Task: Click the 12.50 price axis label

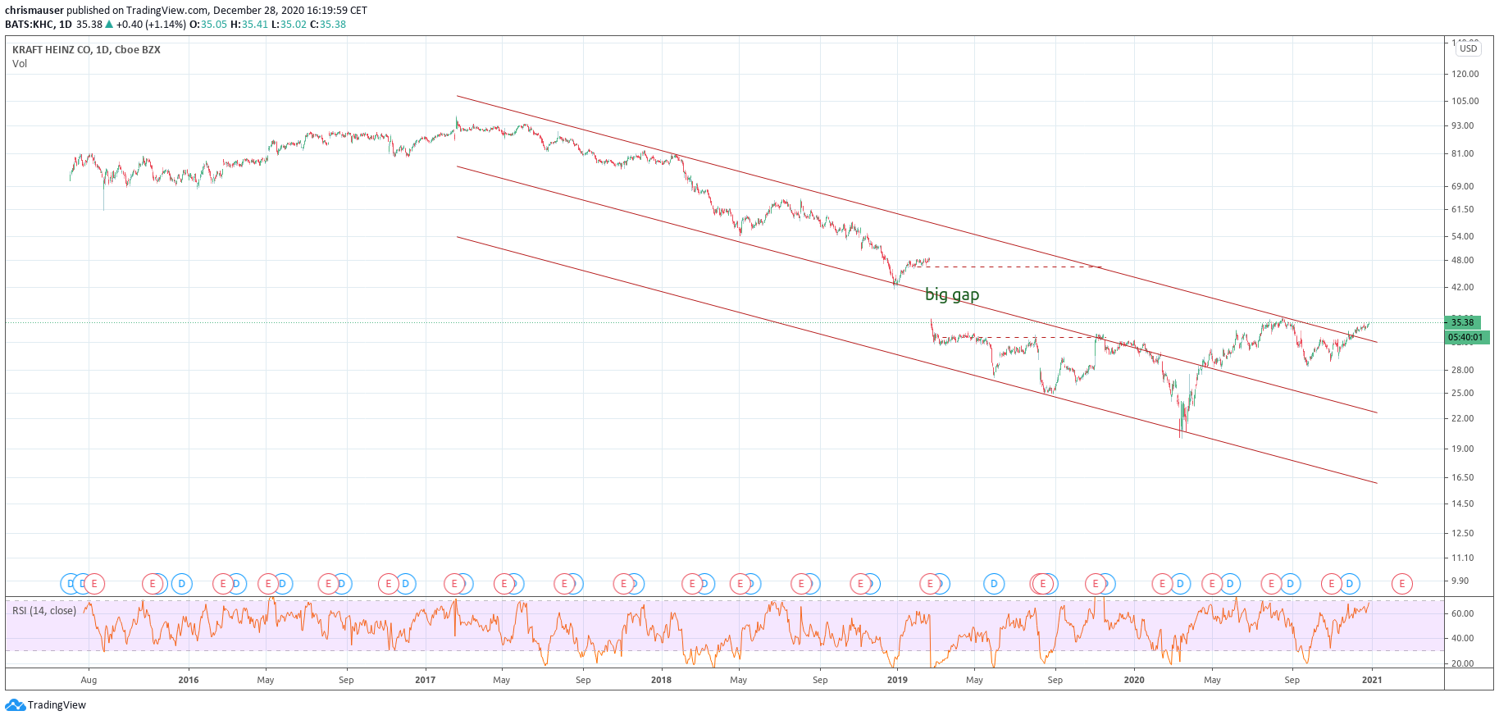Action: pyautogui.click(x=1463, y=533)
